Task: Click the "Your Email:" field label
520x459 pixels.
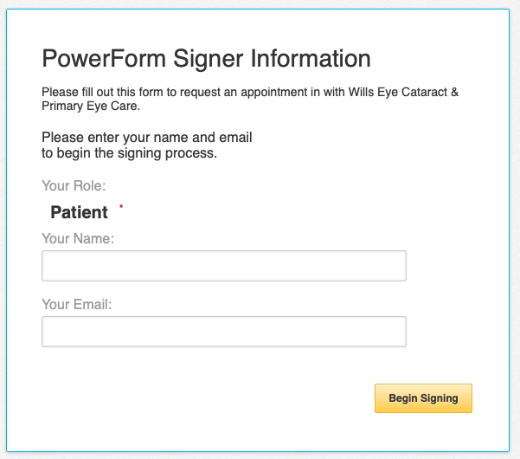Action: 77,304
